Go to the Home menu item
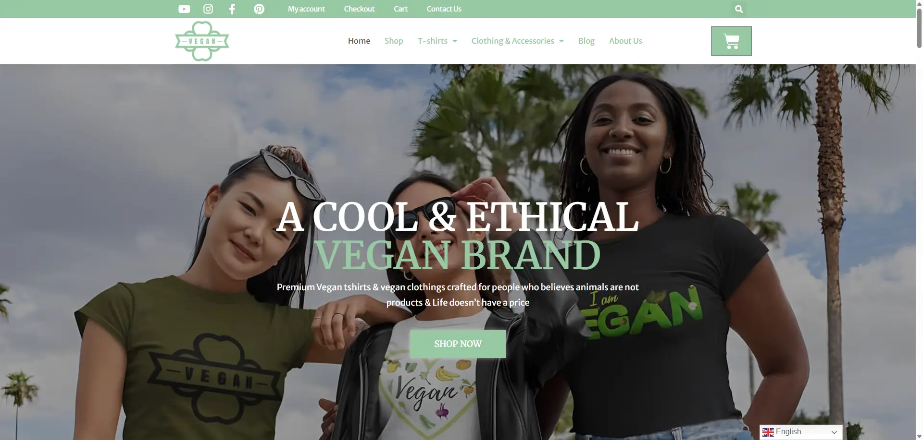This screenshot has height=440, width=923. [359, 41]
